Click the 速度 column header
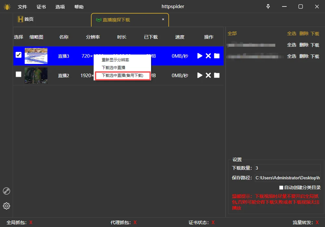This screenshot has height=227, width=325. click(180, 37)
